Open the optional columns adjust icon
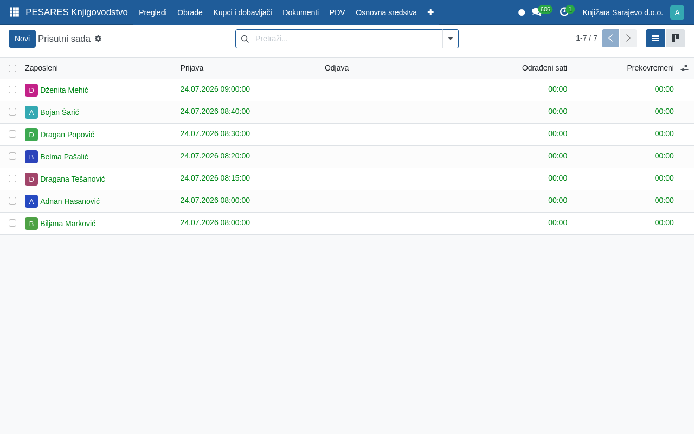 (684, 68)
